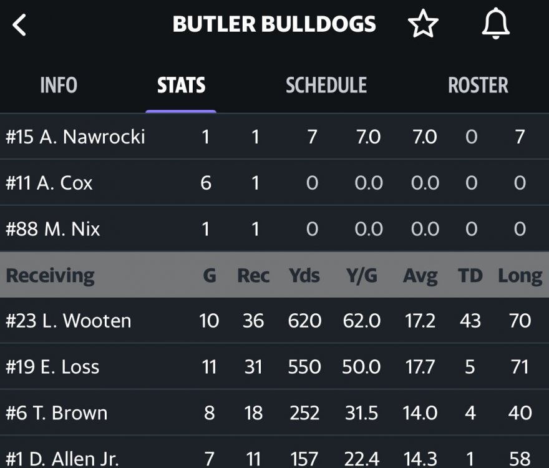Select player #11 A. Cox
Screen dimensions: 549x468
[x=49, y=183]
